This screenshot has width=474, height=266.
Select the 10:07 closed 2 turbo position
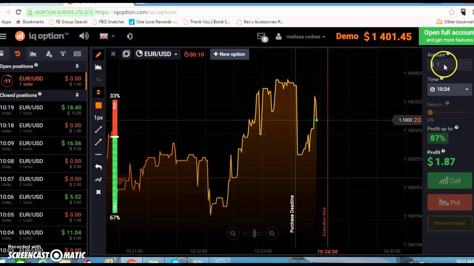click(x=43, y=181)
